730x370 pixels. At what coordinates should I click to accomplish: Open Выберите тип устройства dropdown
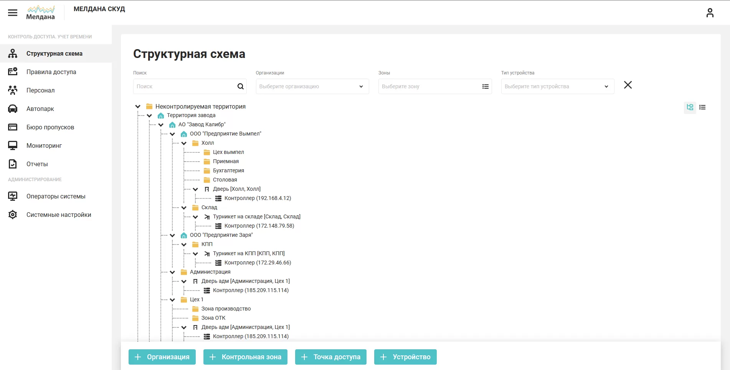pyautogui.click(x=557, y=86)
